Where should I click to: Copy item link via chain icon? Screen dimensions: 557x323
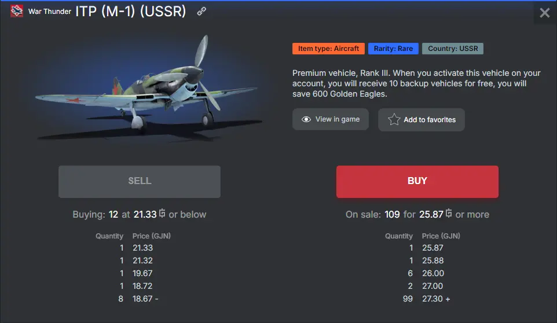pyautogui.click(x=201, y=11)
